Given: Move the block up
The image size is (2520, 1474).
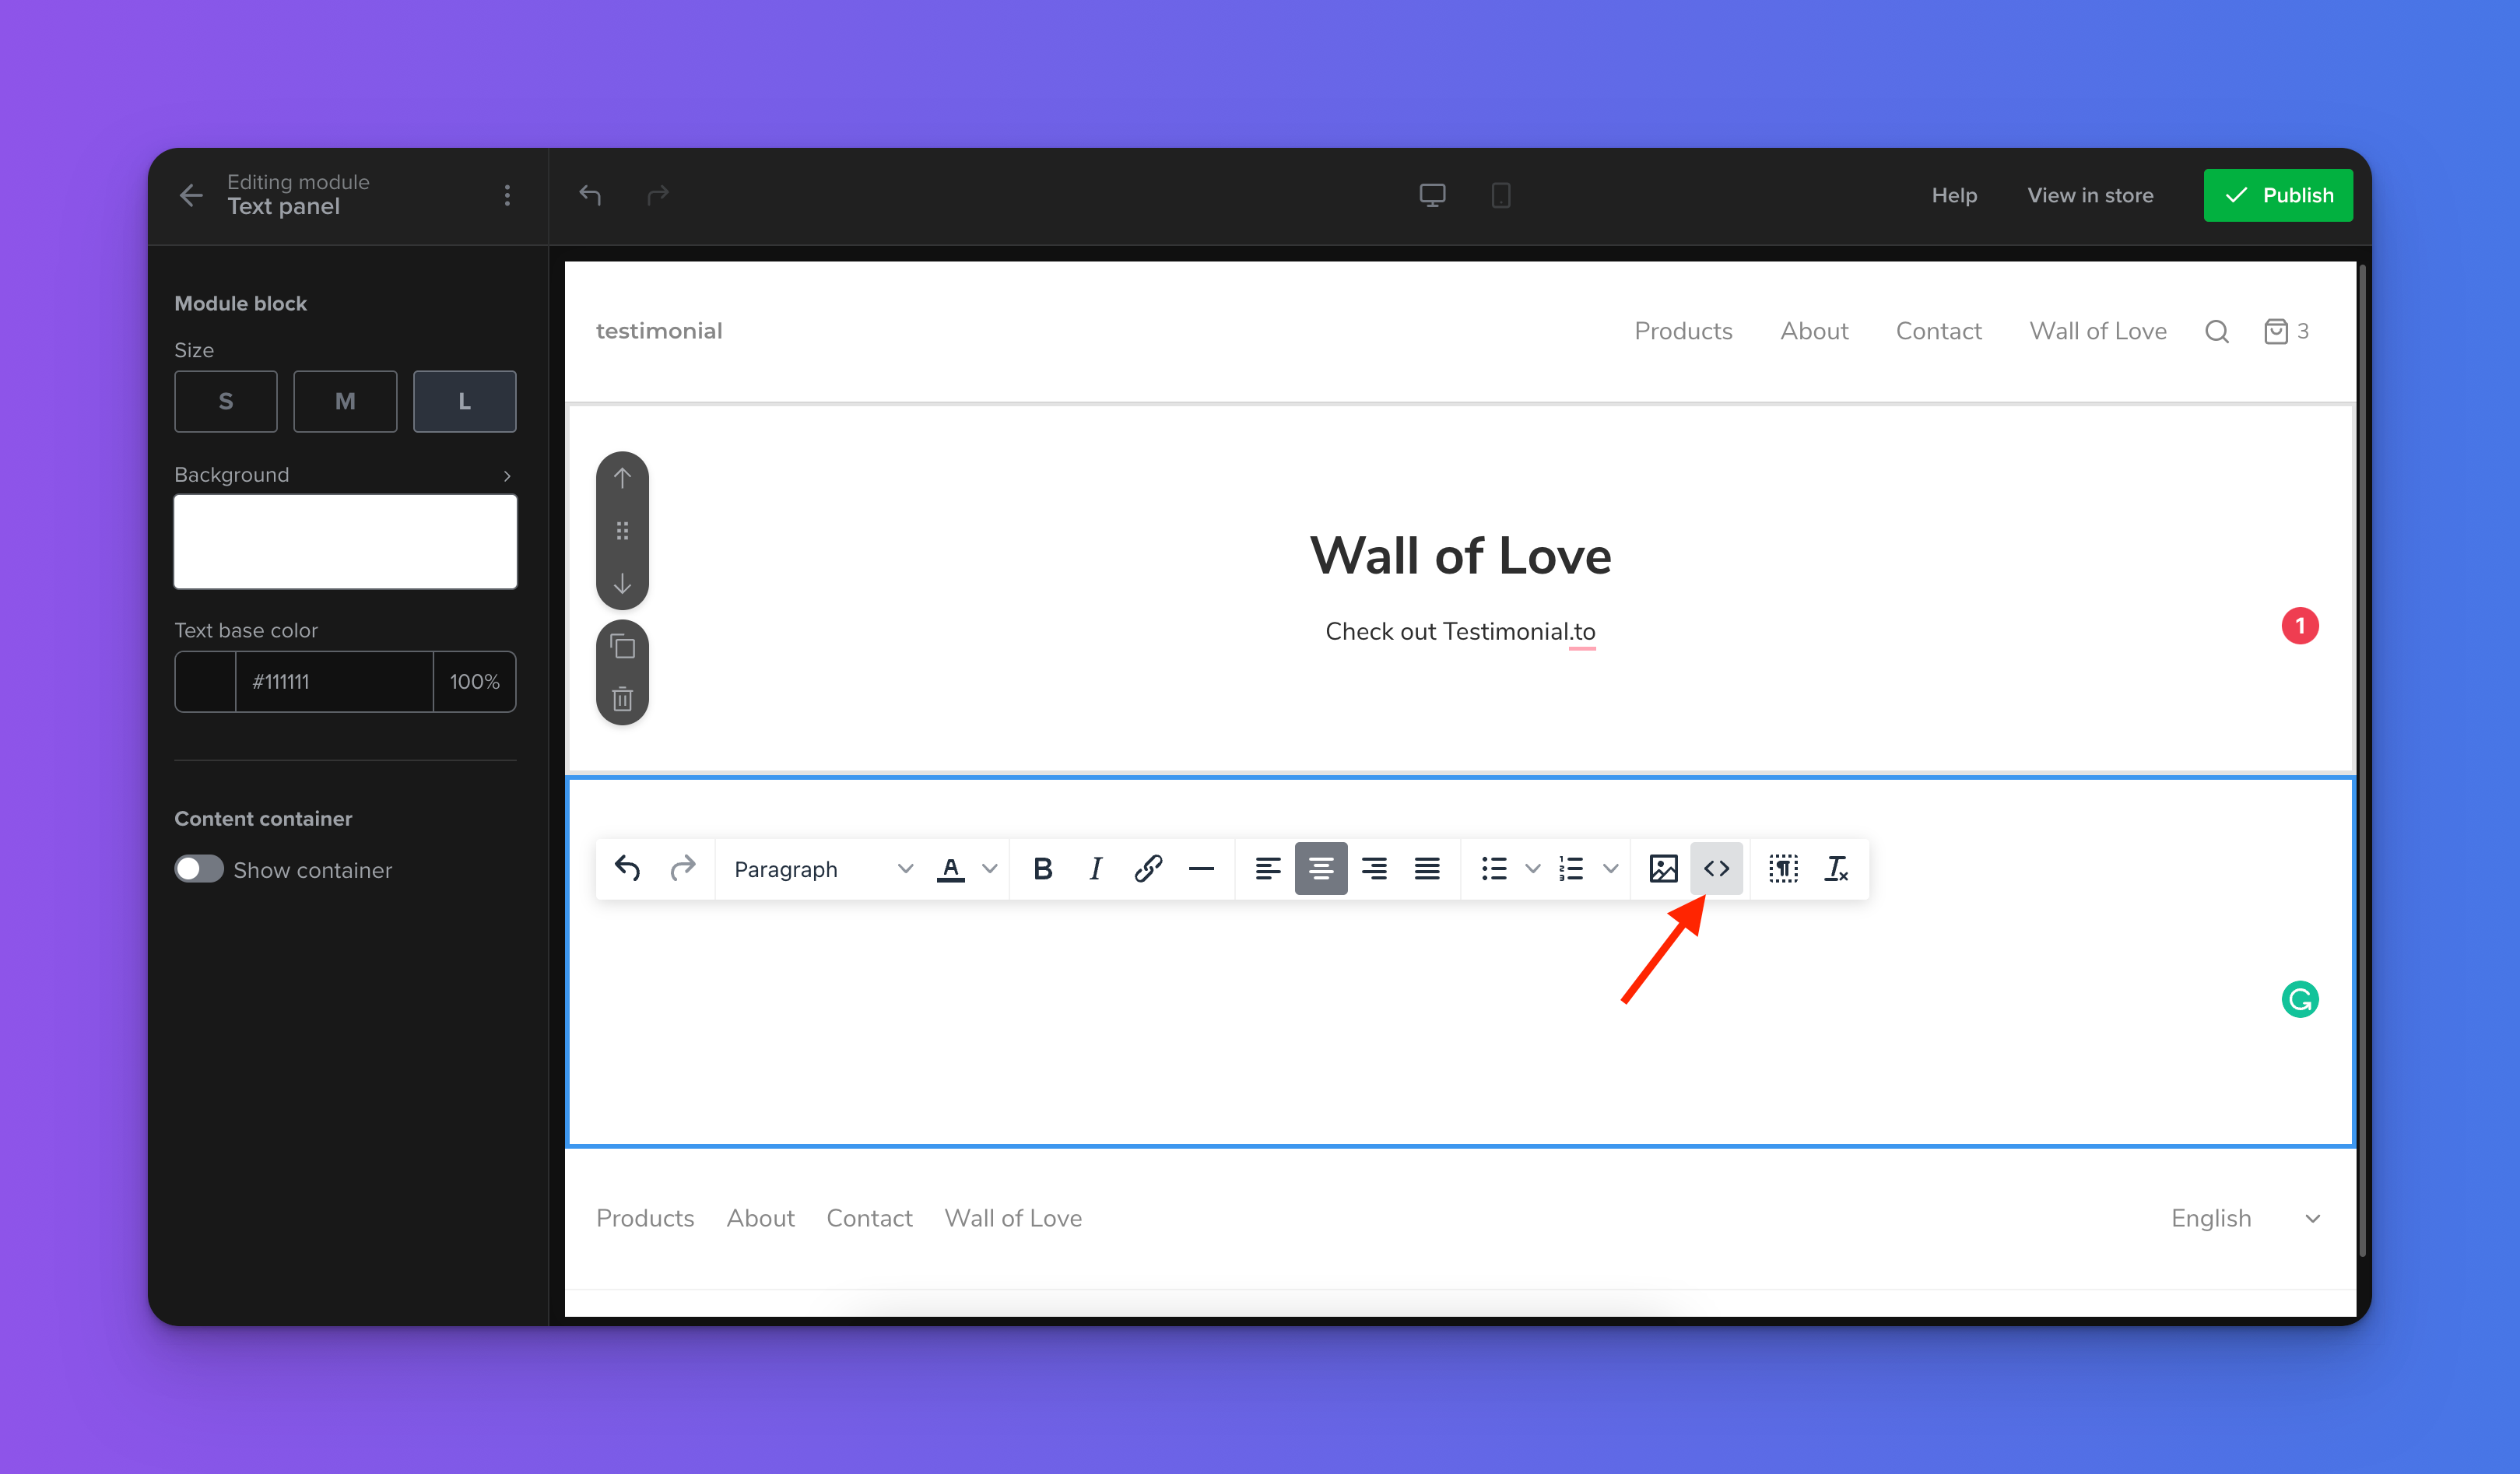Looking at the screenshot, I should click(x=622, y=478).
